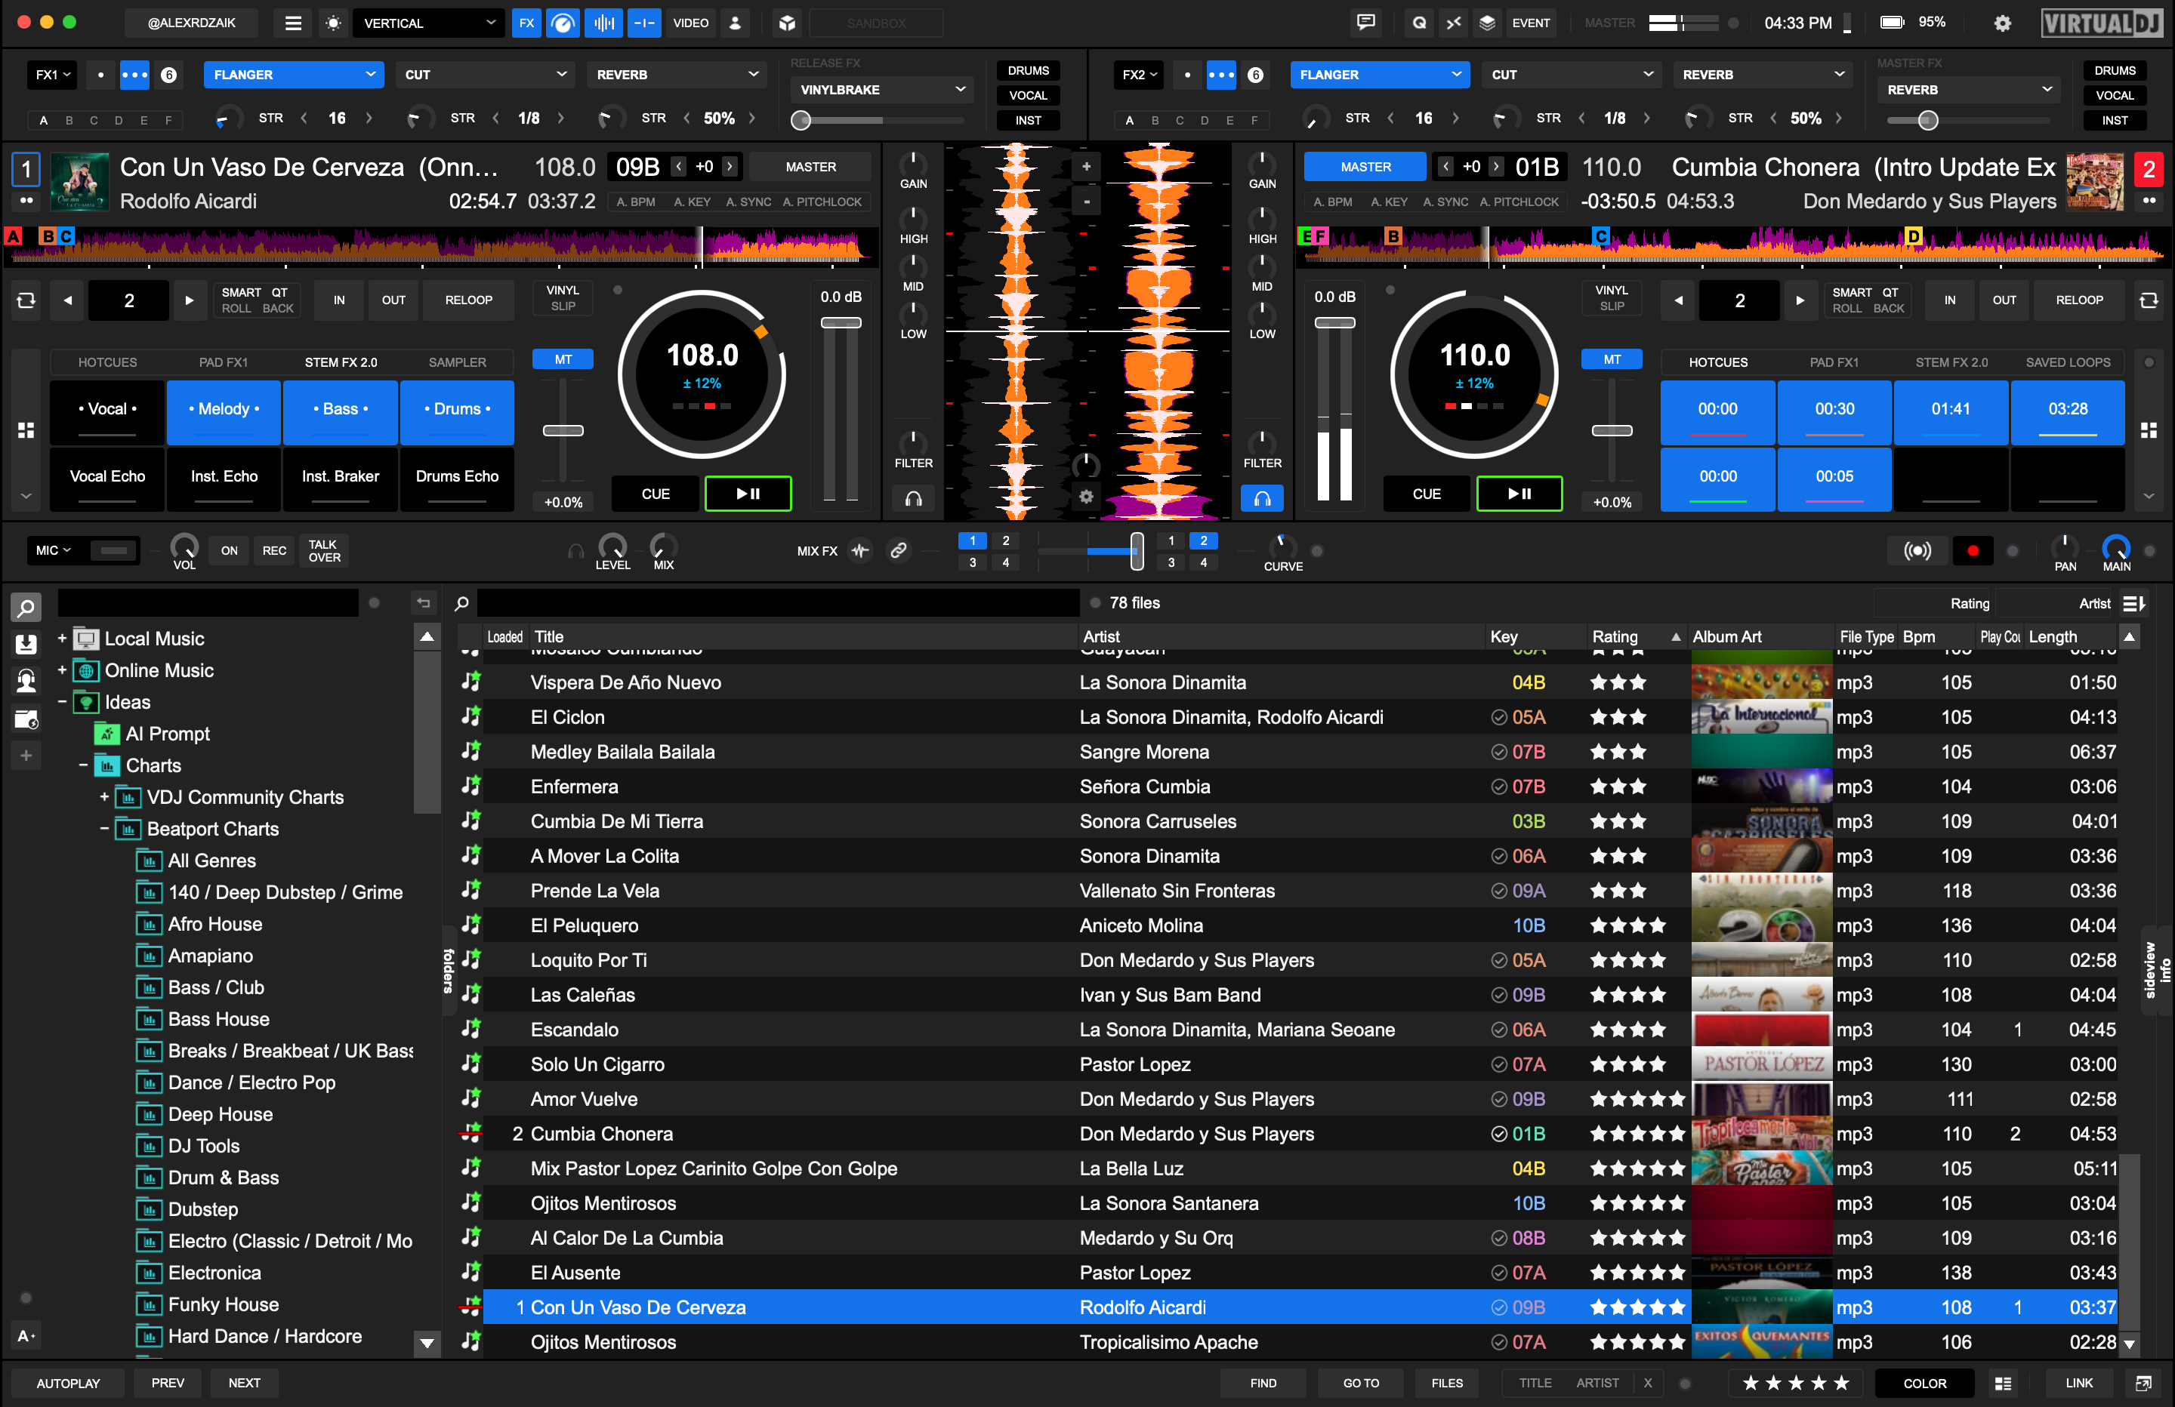2175x1407 pixels.
Task: Toggle deck 2 headphone cue button
Action: [1261, 498]
